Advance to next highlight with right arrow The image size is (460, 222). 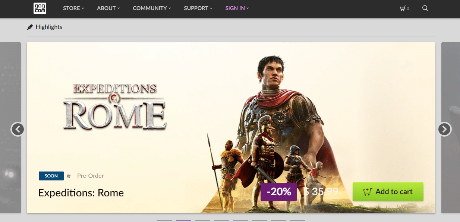click(x=444, y=129)
